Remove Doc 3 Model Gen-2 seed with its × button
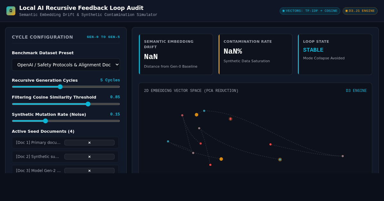This screenshot has width=384, height=201. coord(89,171)
